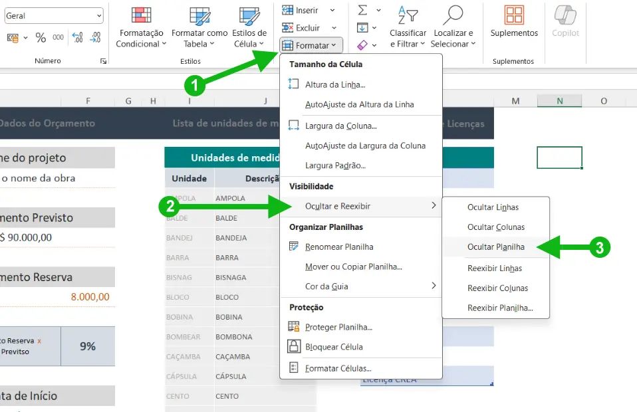Click the Limpar eraser icon
637x412 pixels.
362,45
